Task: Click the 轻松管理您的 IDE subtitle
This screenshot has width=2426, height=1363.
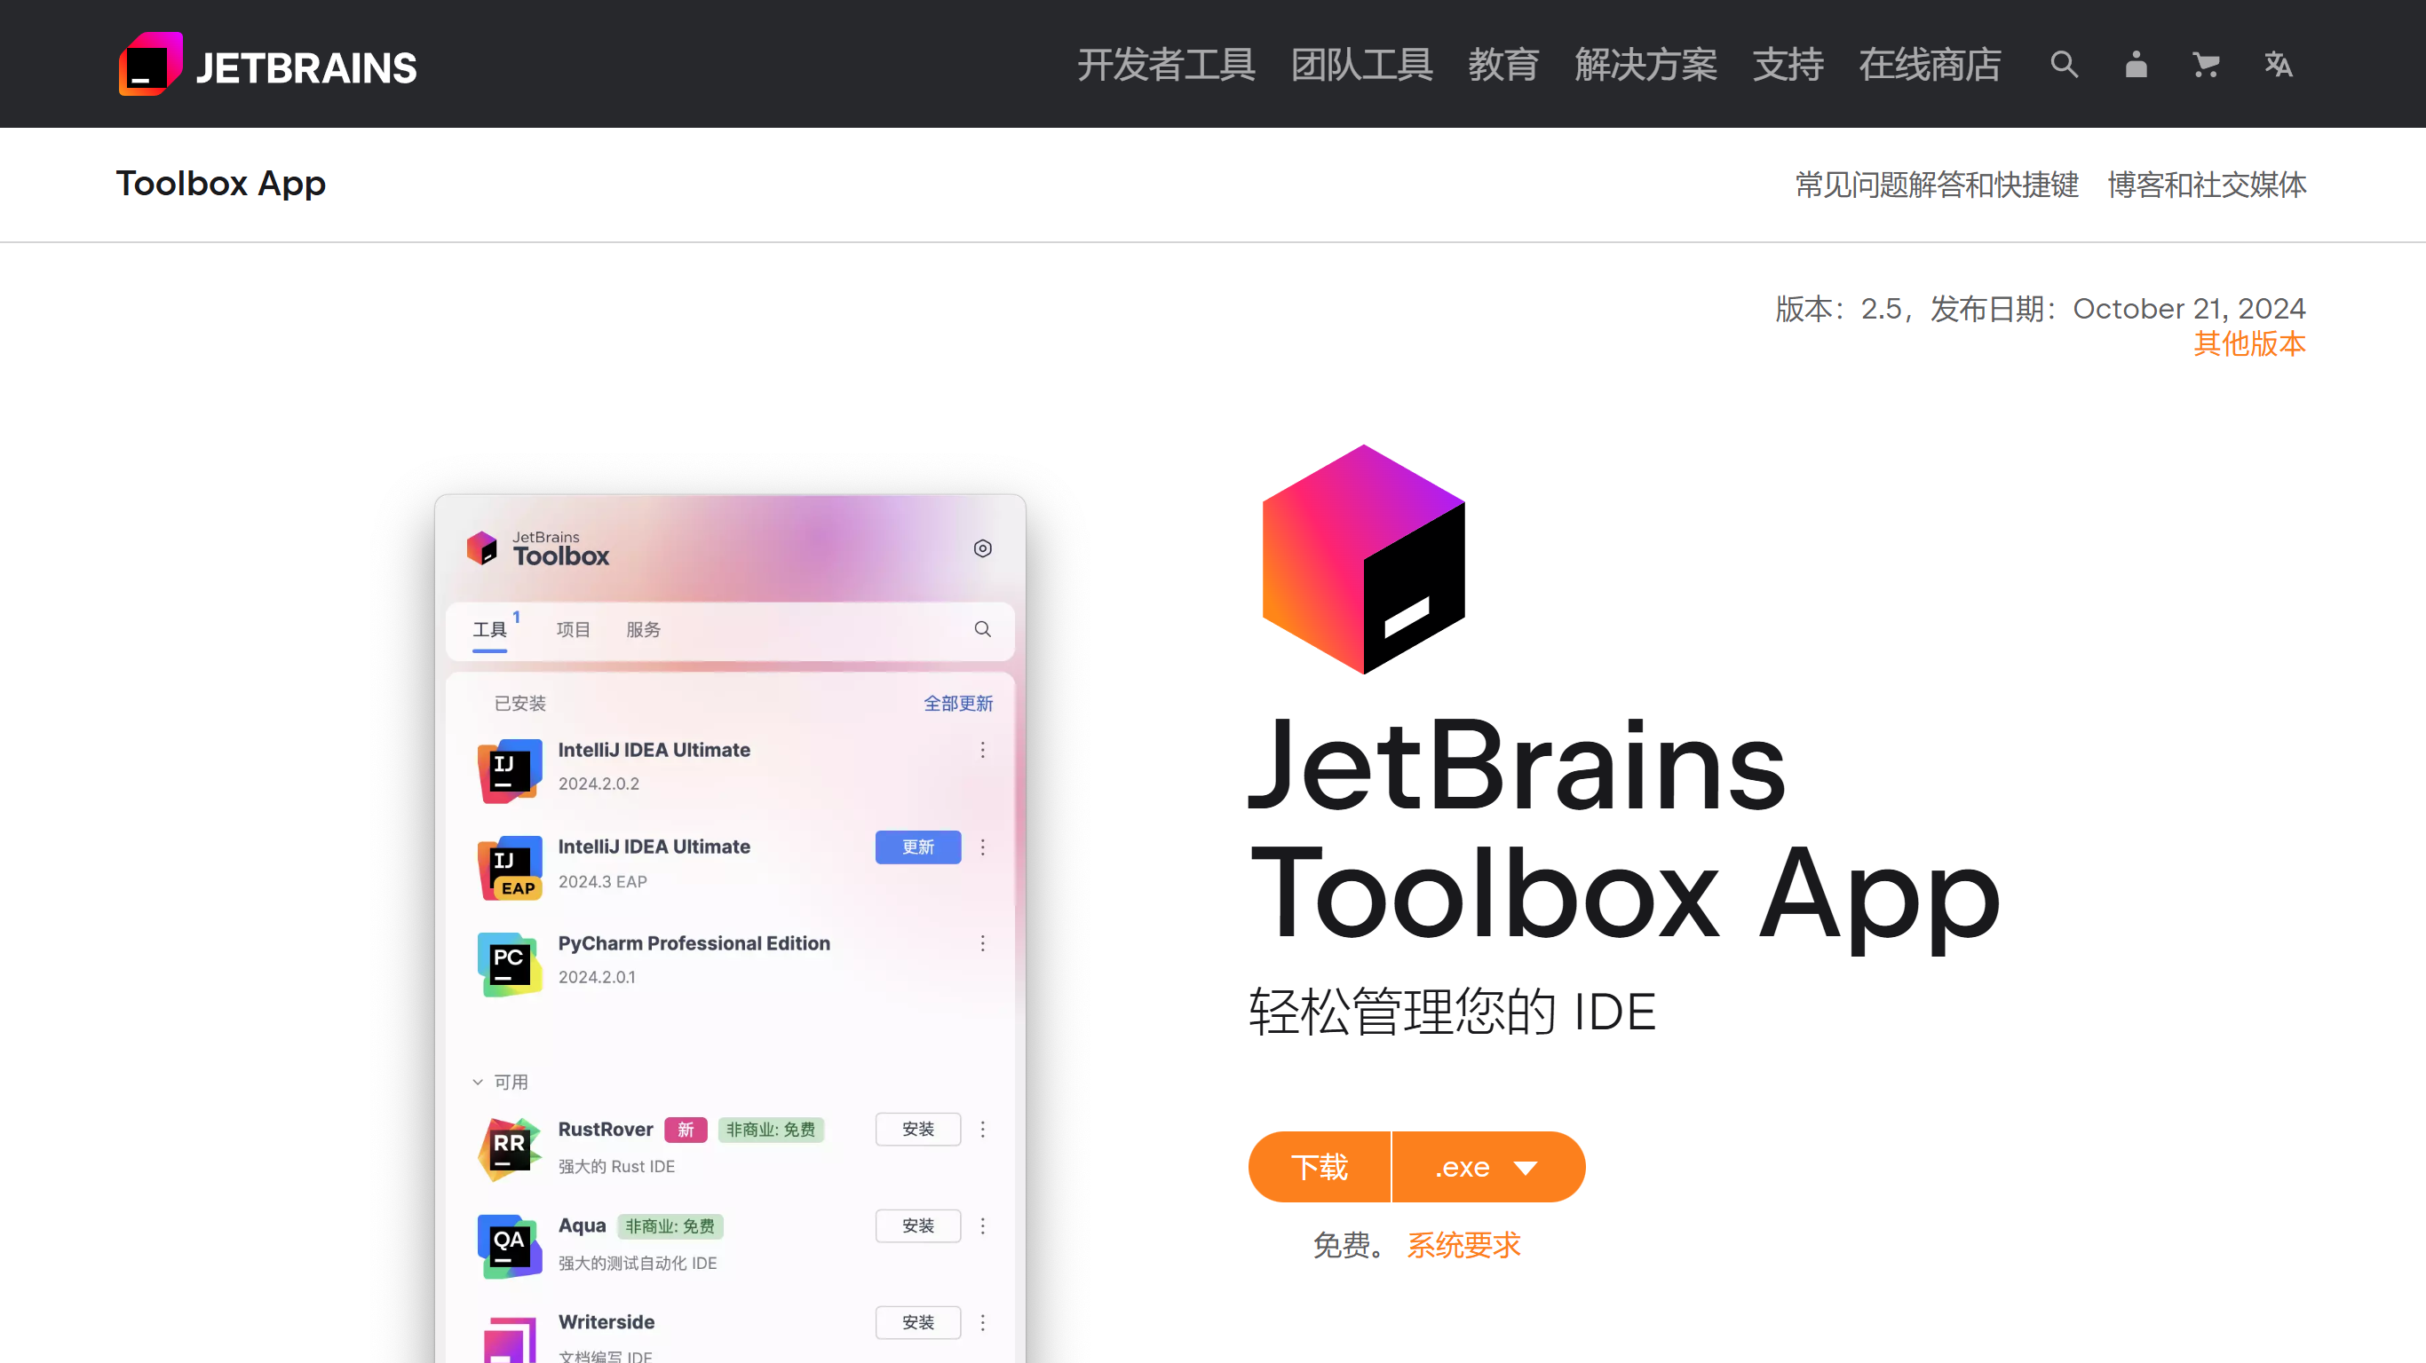Action: (1452, 1012)
